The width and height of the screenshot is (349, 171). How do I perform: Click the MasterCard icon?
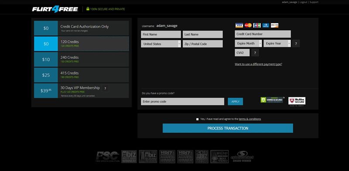(248, 25)
